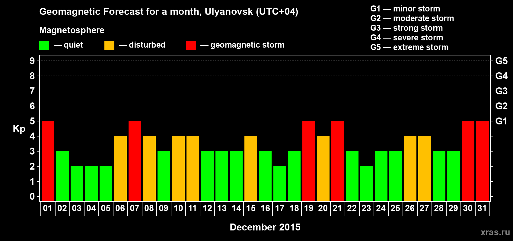Click the orange disturbed legend swatch
Screen dimensions: 513x241
click(x=109, y=45)
